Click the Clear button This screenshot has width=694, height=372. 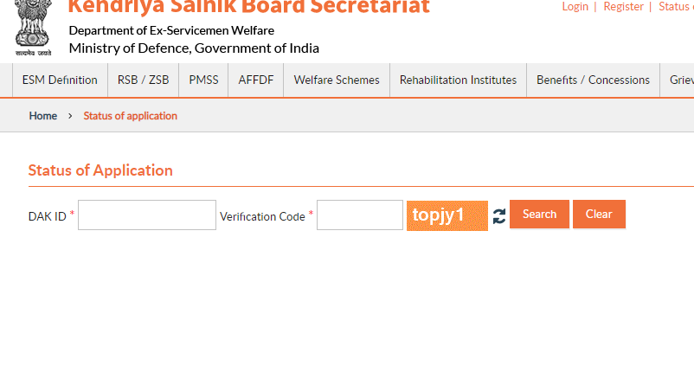coord(599,214)
